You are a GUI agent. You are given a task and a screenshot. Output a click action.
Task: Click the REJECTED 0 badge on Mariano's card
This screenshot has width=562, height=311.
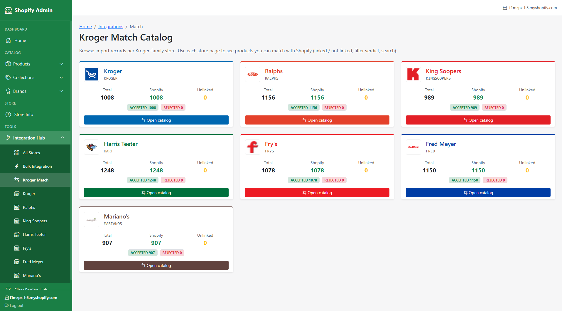[x=172, y=253]
